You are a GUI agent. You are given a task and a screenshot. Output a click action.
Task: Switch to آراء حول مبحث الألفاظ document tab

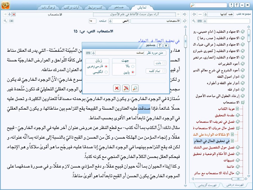pyautogui.click(x=134, y=14)
